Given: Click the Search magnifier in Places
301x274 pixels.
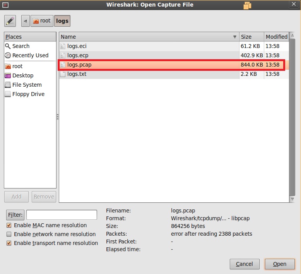Looking at the screenshot, I should coord(8,46).
